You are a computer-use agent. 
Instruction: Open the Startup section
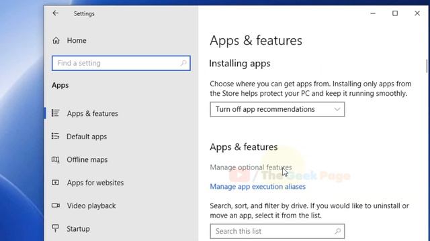click(x=78, y=229)
